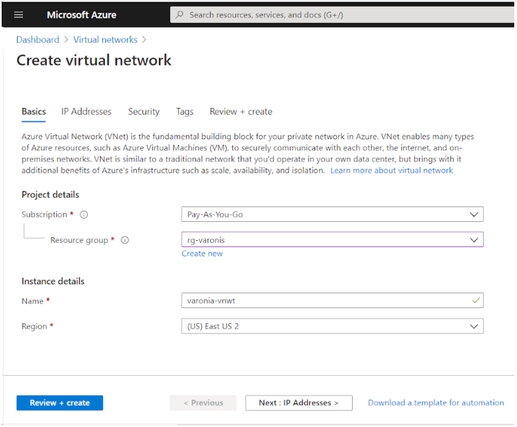This screenshot has width=517, height=427.
Task: Click Download a template for automation
Action: pos(435,403)
